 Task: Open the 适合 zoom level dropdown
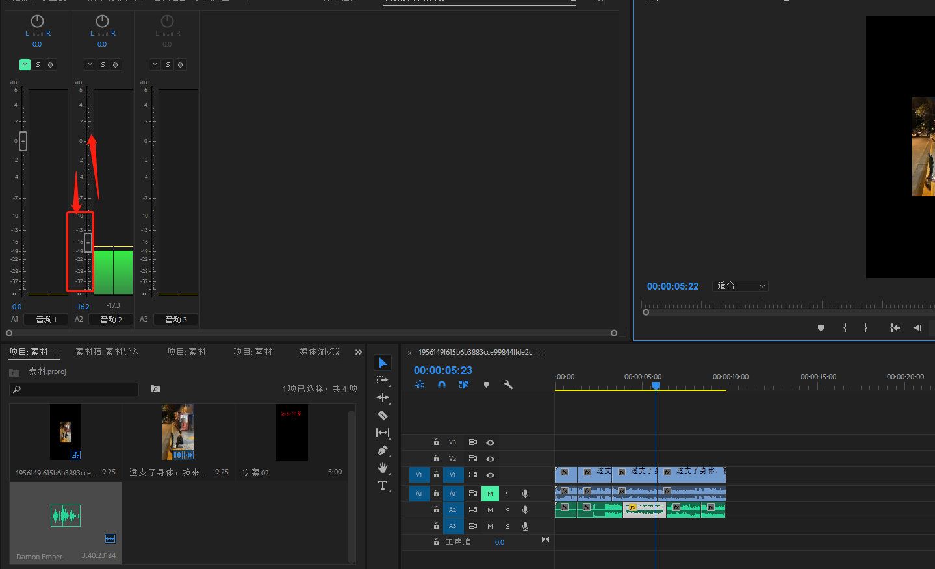click(x=741, y=286)
